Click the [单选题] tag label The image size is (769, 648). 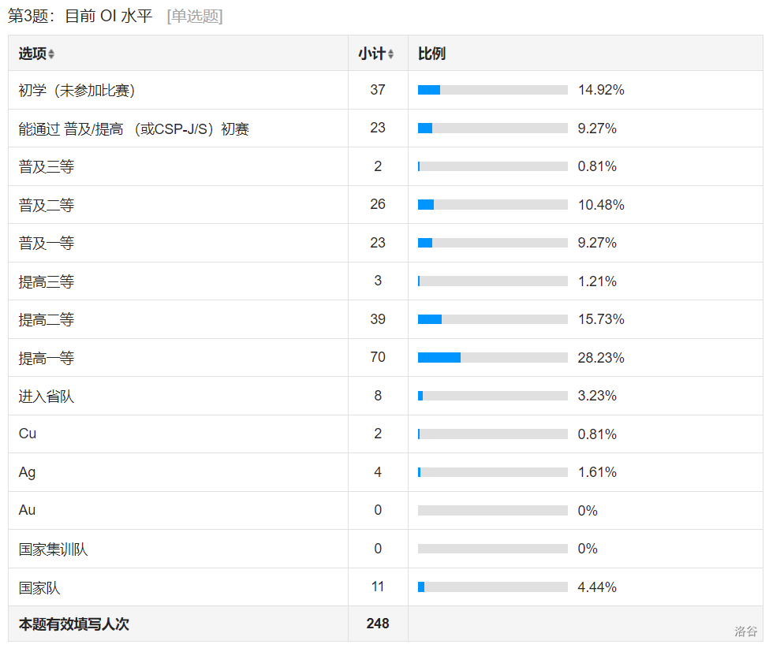tap(195, 17)
